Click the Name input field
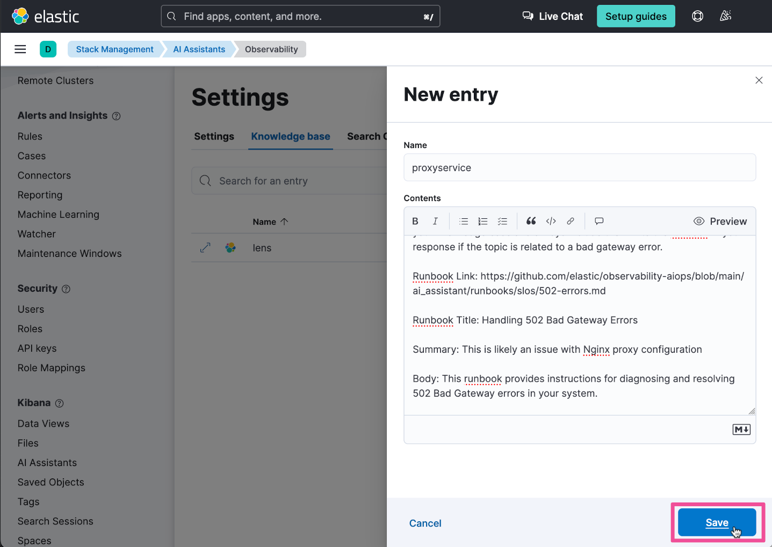 [579, 168]
